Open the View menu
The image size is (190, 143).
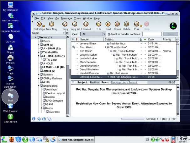pos(50,18)
